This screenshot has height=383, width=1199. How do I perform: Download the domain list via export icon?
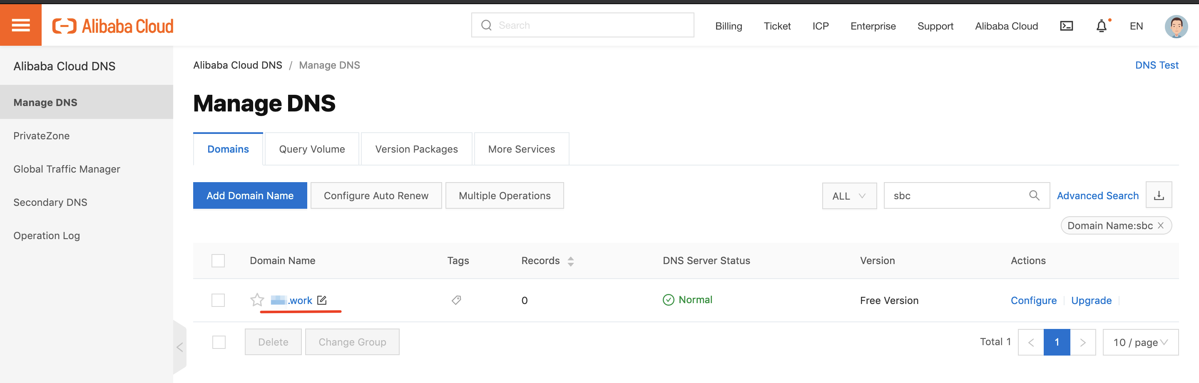(1159, 195)
